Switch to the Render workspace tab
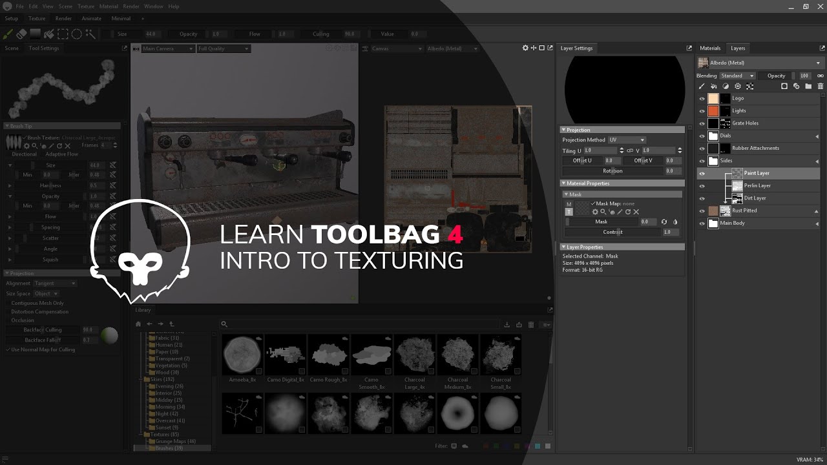The image size is (827, 465). 63,19
